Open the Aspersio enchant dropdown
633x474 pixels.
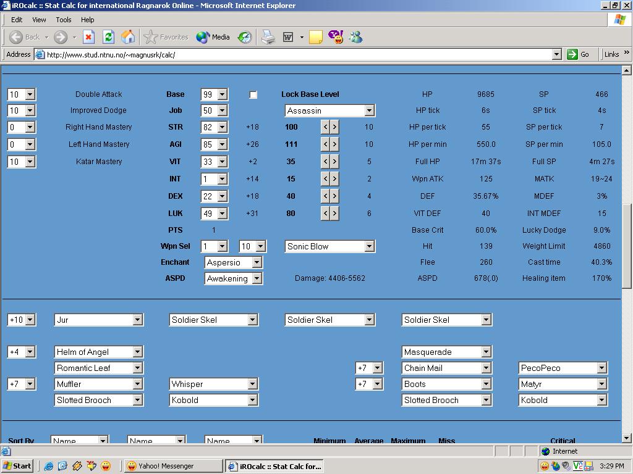pos(257,262)
